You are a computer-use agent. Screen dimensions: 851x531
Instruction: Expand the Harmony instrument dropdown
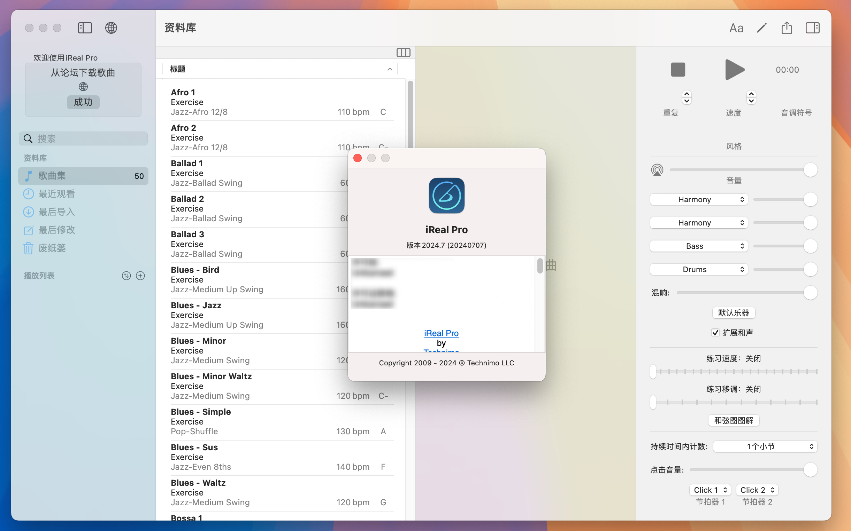pos(698,199)
